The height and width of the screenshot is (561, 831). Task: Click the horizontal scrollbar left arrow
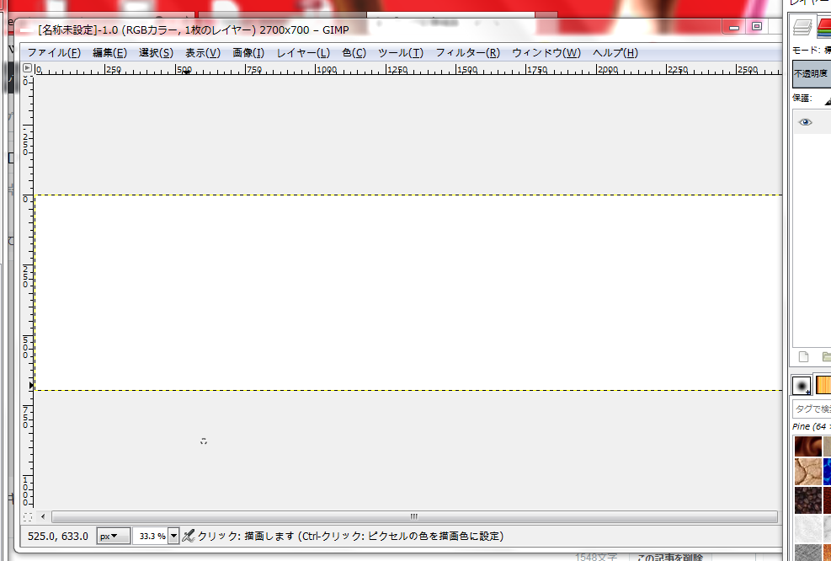click(43, 516)
